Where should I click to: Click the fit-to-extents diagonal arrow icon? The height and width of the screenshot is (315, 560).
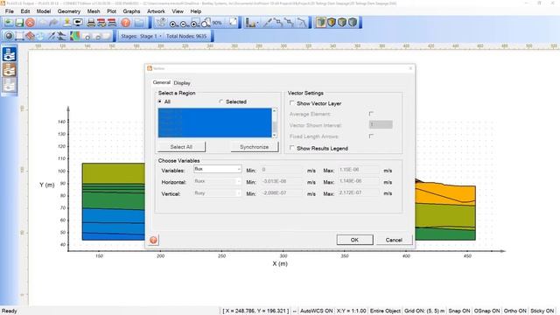tap(233, 22)
